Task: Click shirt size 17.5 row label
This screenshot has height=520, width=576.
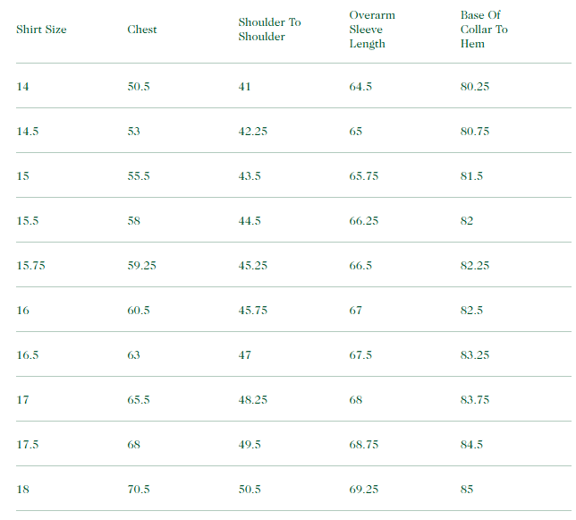Action: tap(27, 445)
